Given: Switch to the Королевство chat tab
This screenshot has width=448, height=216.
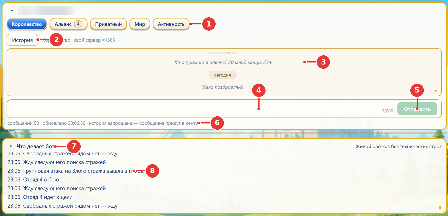Looking at the screenshot, I should 27,24.
